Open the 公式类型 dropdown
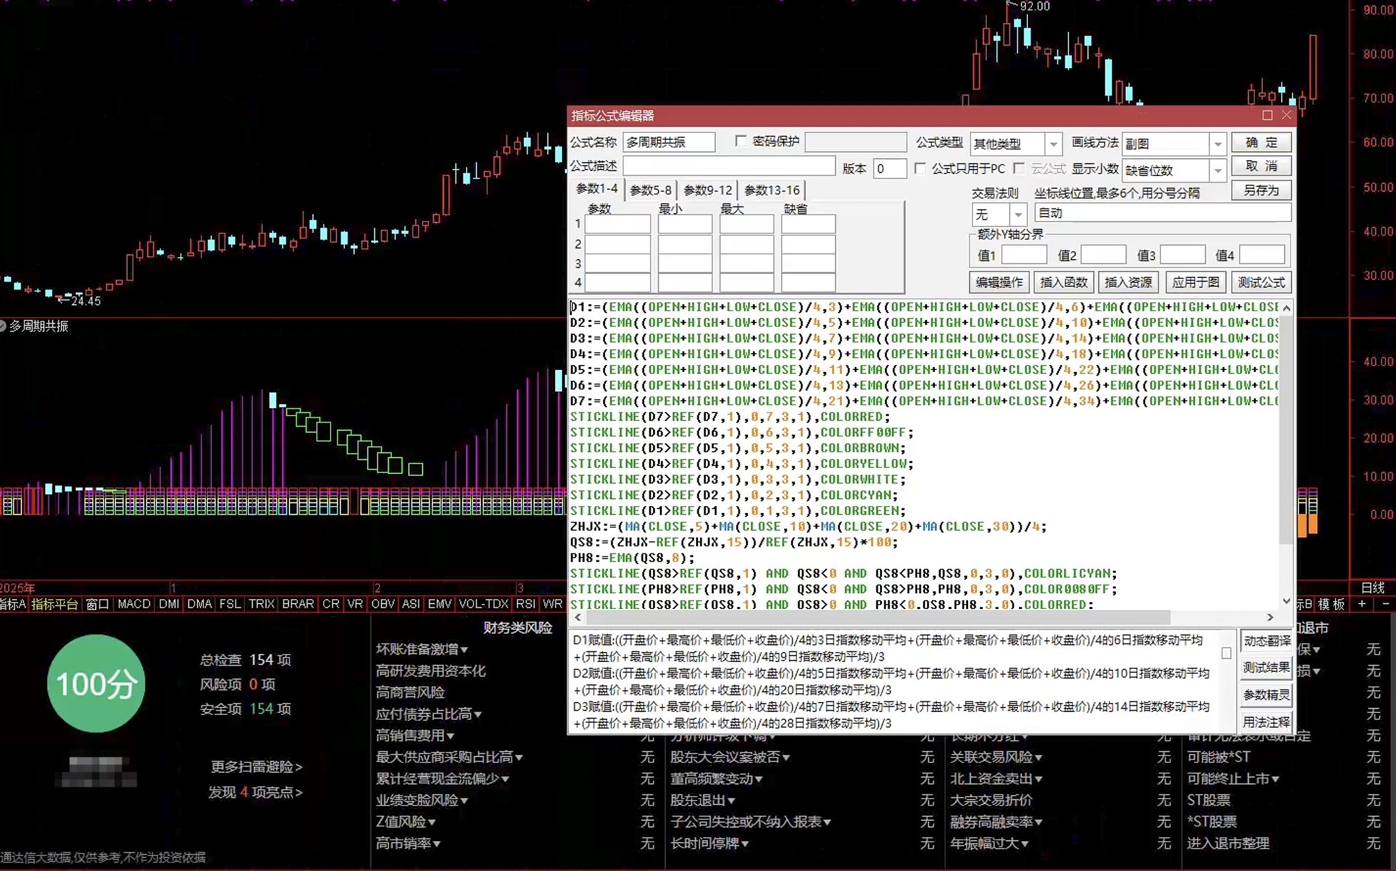1396x871 pixels. 1053,144
